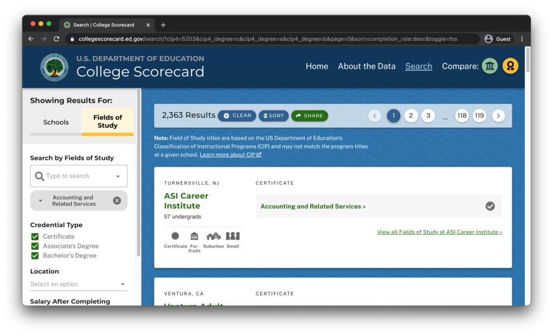Select the Fields of Study tab

pyautogui.click(x=107, y=121)
